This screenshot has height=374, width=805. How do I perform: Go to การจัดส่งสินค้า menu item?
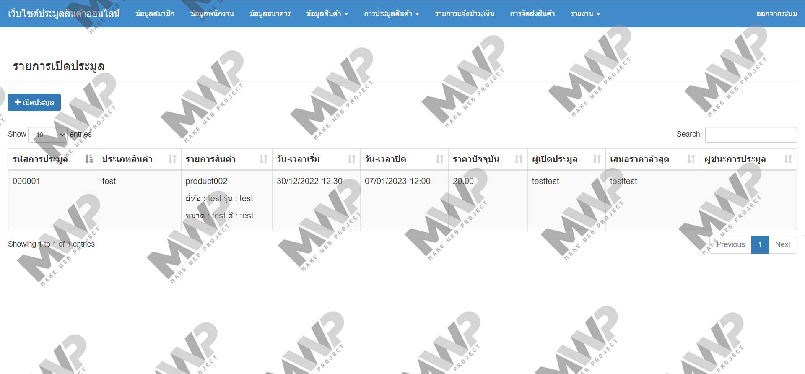(x=532, y=13)
